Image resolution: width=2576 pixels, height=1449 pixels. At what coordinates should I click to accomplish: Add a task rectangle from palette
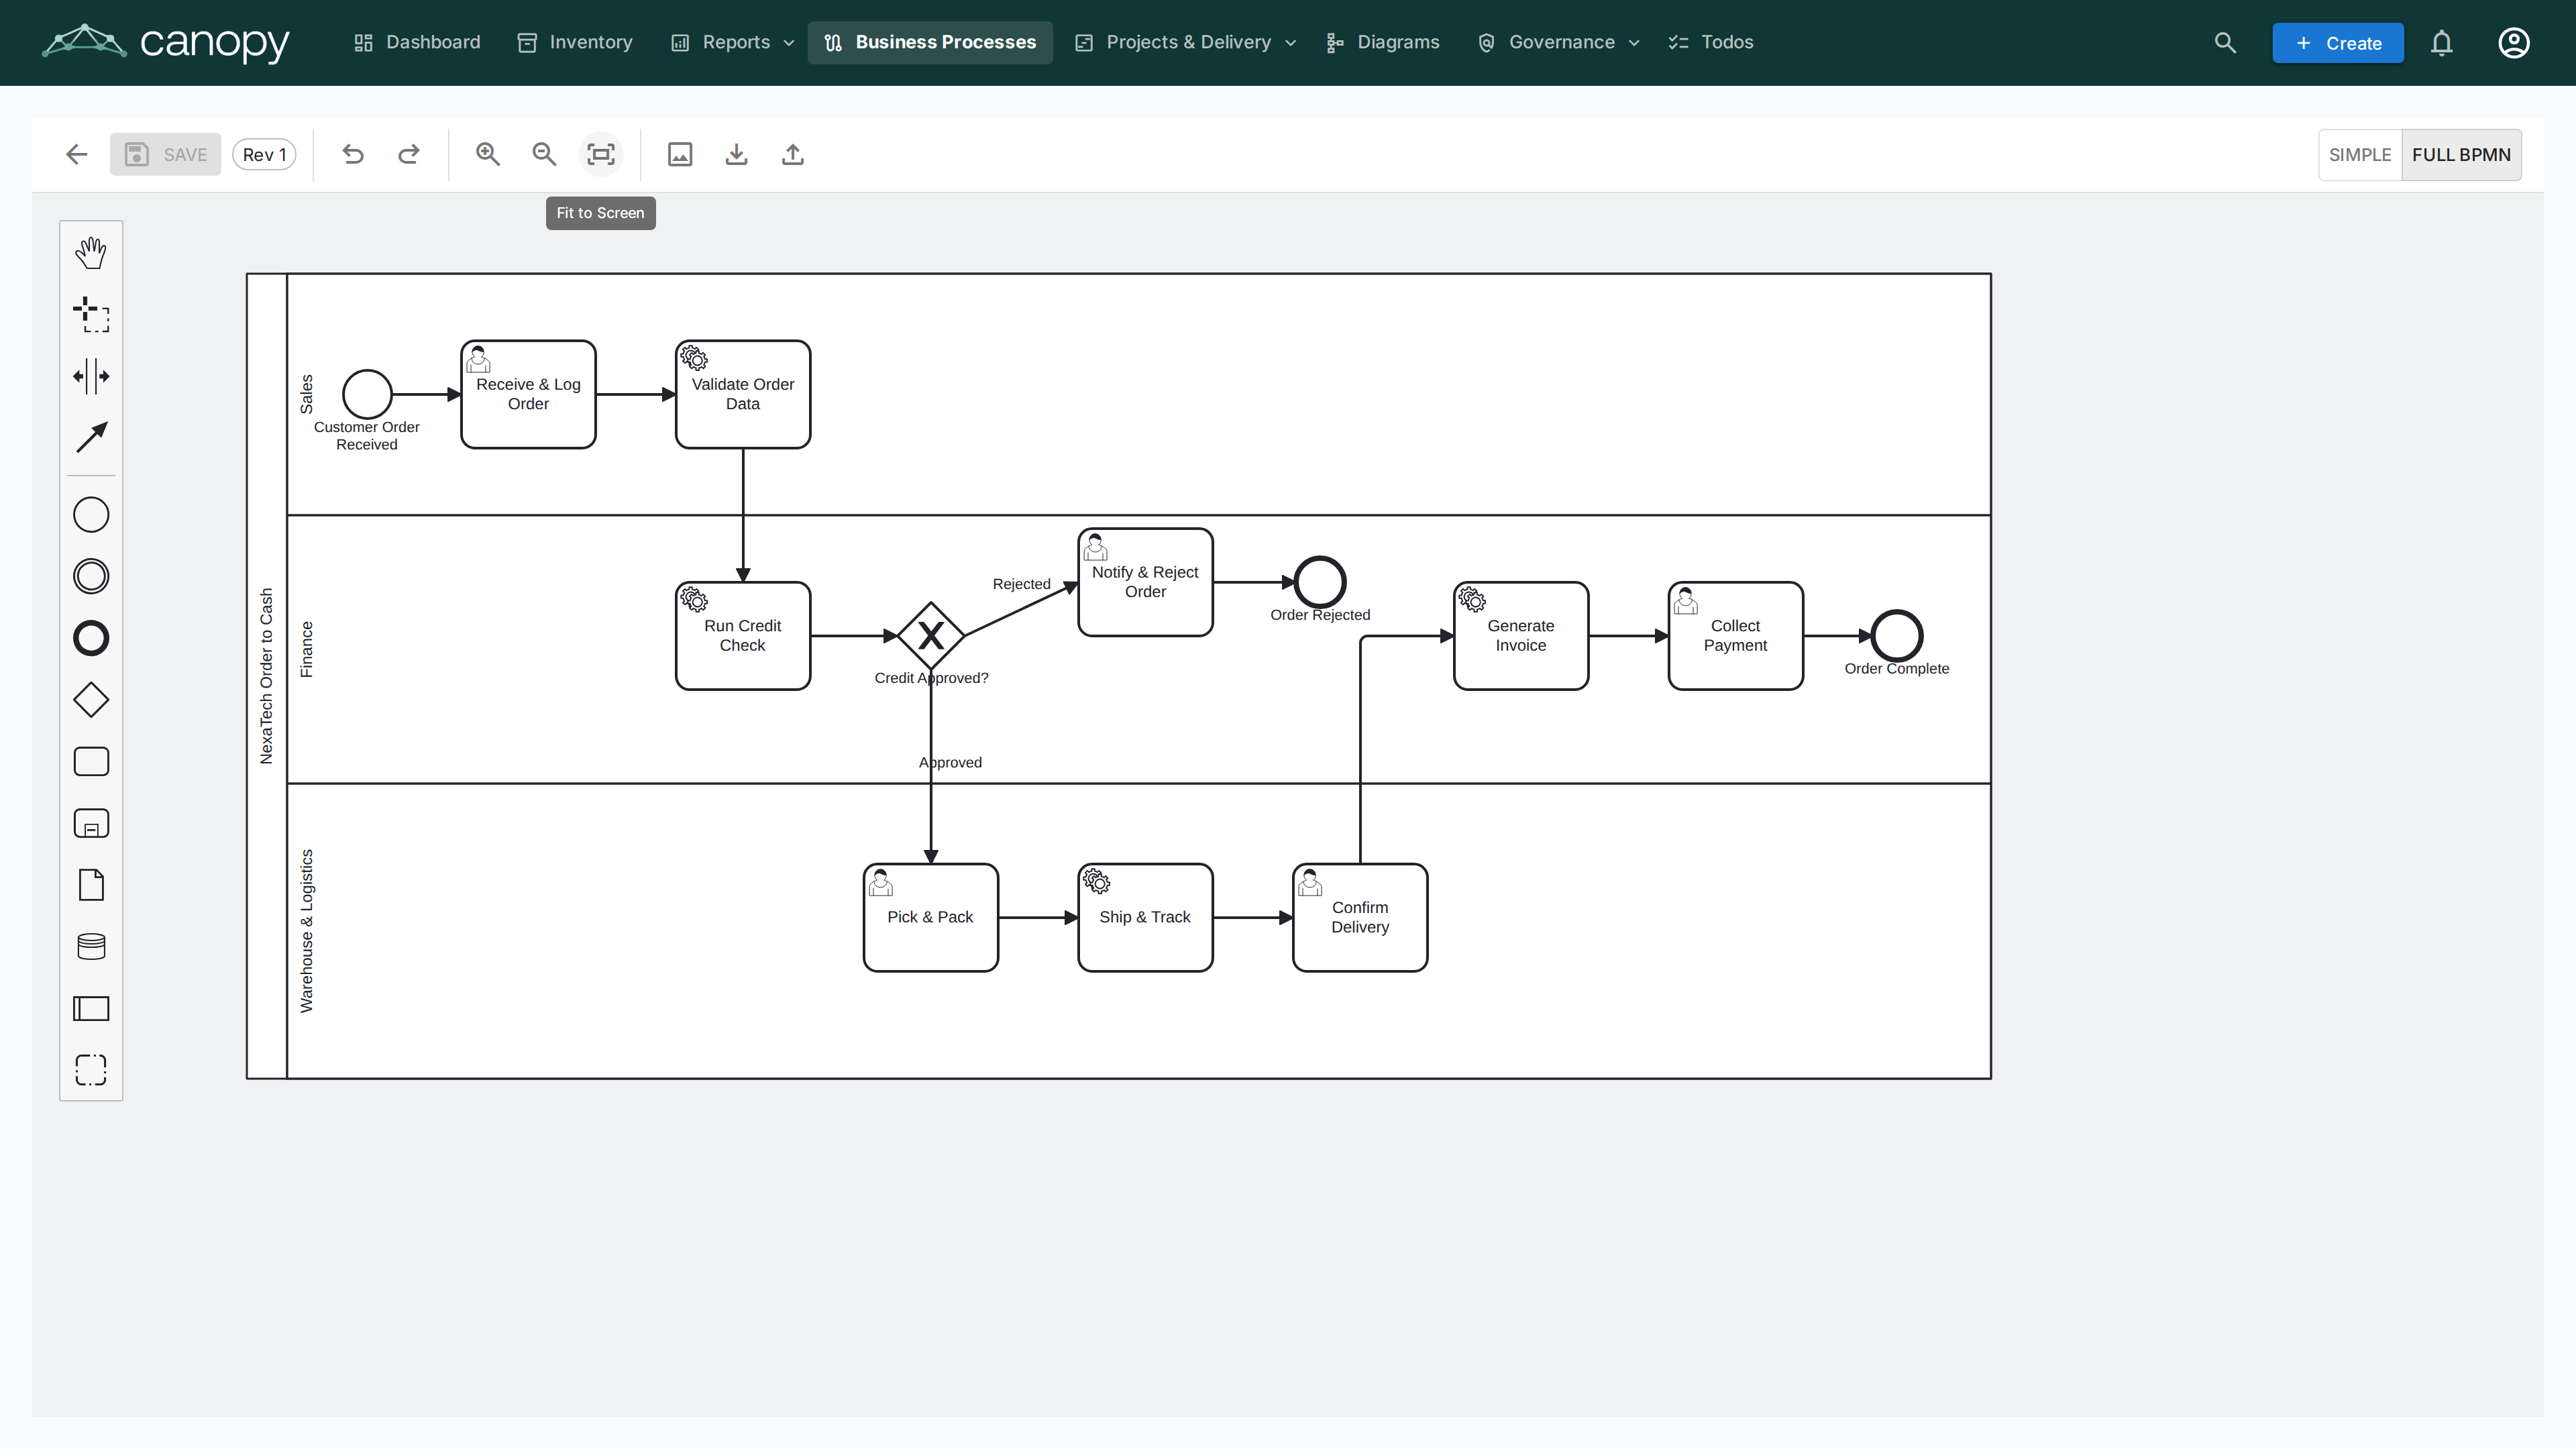tap(91, 762)
